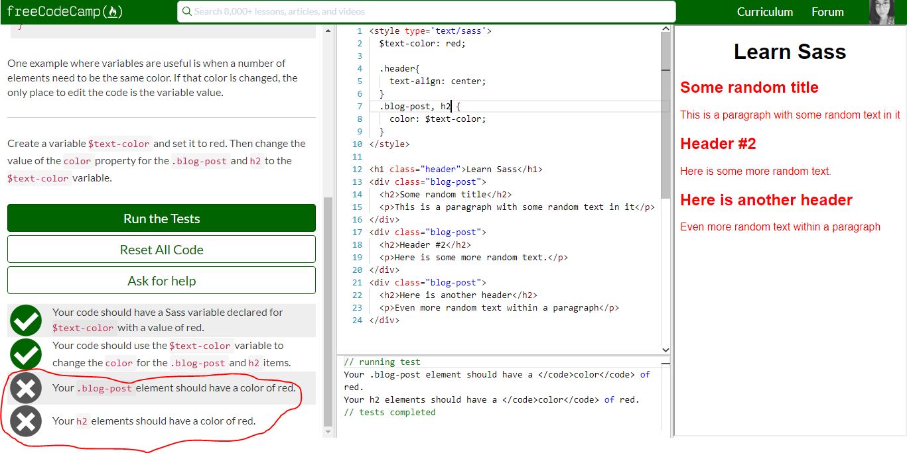Click Here is another header preview heading
Viewport: 907px width, 453px height.
click(766, 200)
